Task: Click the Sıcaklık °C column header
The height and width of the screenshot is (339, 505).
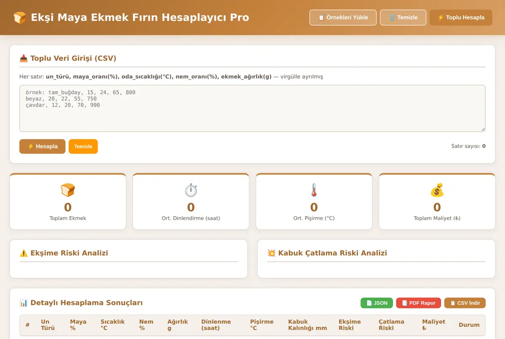Action: (113, 325)
